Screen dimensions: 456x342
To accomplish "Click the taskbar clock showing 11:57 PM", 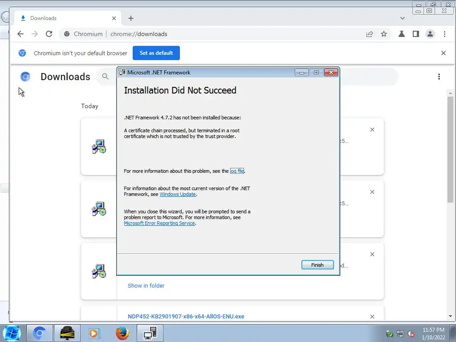I will 433,334.
